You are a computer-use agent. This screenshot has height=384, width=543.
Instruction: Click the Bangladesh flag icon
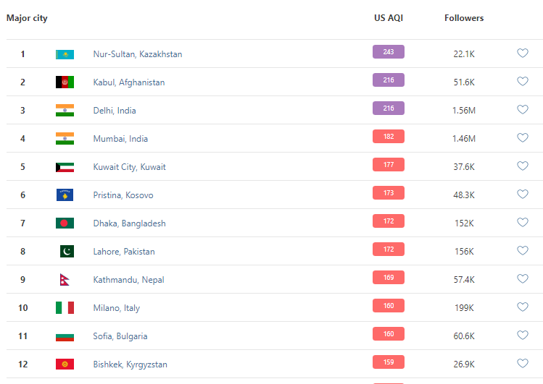pyautogui.click(x=65, y=223)
